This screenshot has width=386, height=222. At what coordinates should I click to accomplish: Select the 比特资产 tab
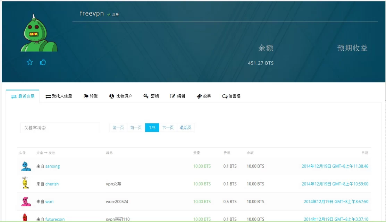[x=121, y=96]
